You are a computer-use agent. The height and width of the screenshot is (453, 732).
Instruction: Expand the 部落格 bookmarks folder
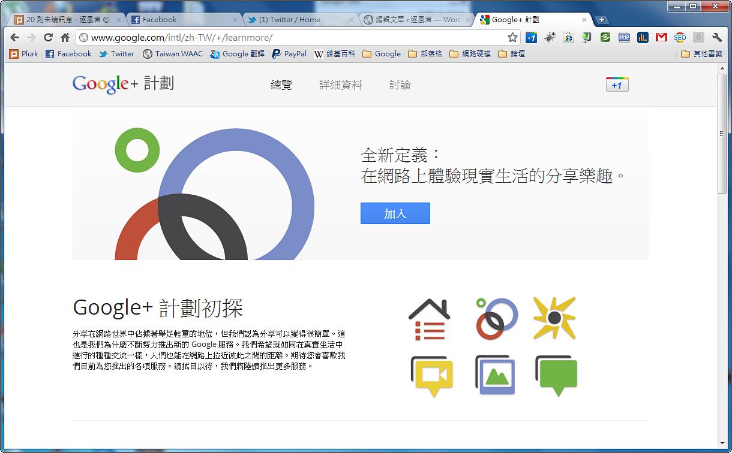pyautogui.click(x=425, y=53)
